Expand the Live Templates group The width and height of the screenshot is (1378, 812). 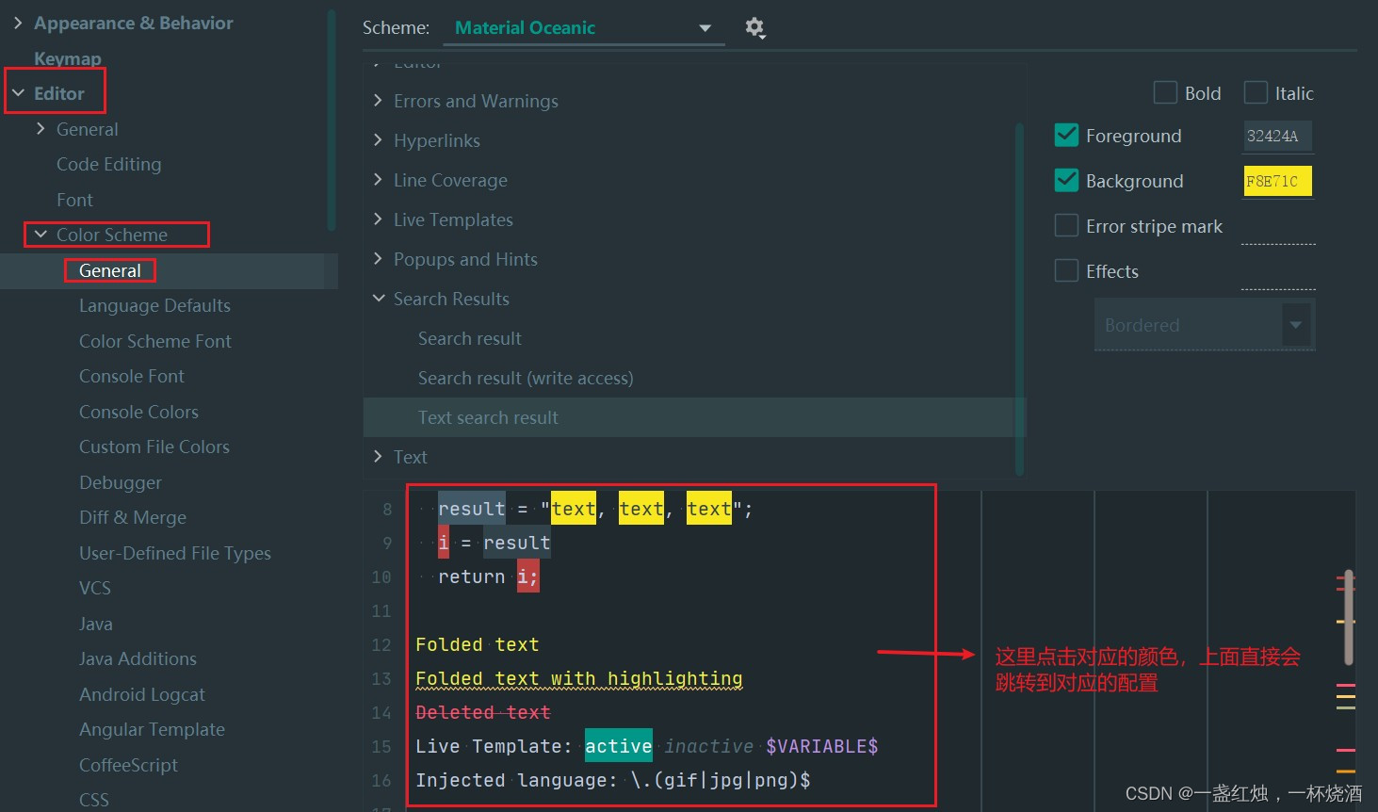pos(378,219)
